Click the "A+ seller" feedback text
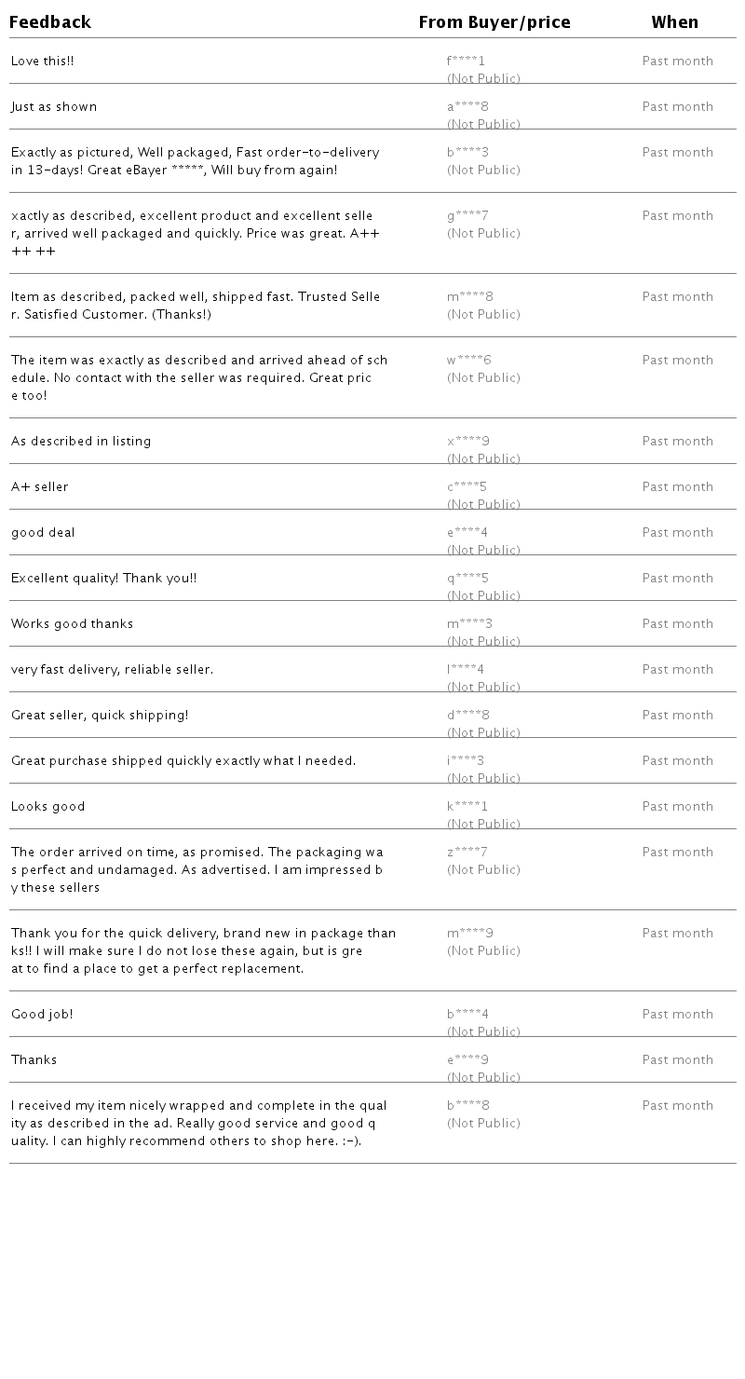This screenshot has height=1379, width=745. pyautogui.click(x=40, y=487)
